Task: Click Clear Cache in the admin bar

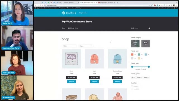Action: pyautogui.click(x=161, y=8)
